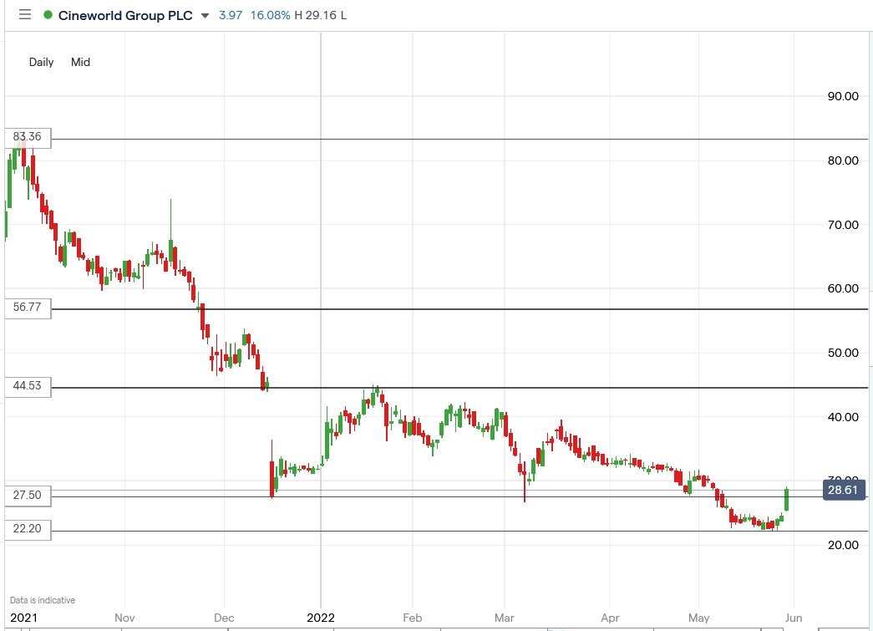Click the Cineworld Group PLC title

(125, 14)
